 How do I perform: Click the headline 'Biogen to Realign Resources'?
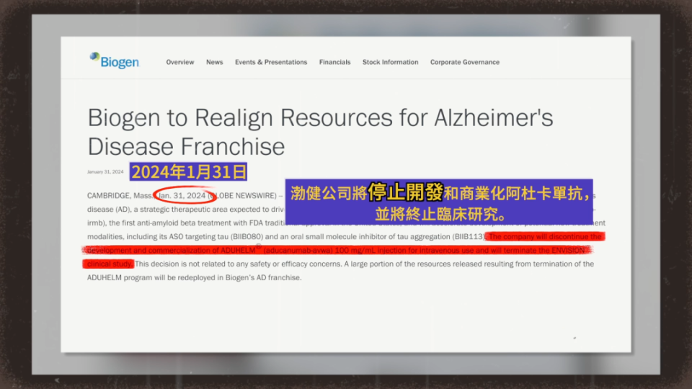click(x=320, y=132)
